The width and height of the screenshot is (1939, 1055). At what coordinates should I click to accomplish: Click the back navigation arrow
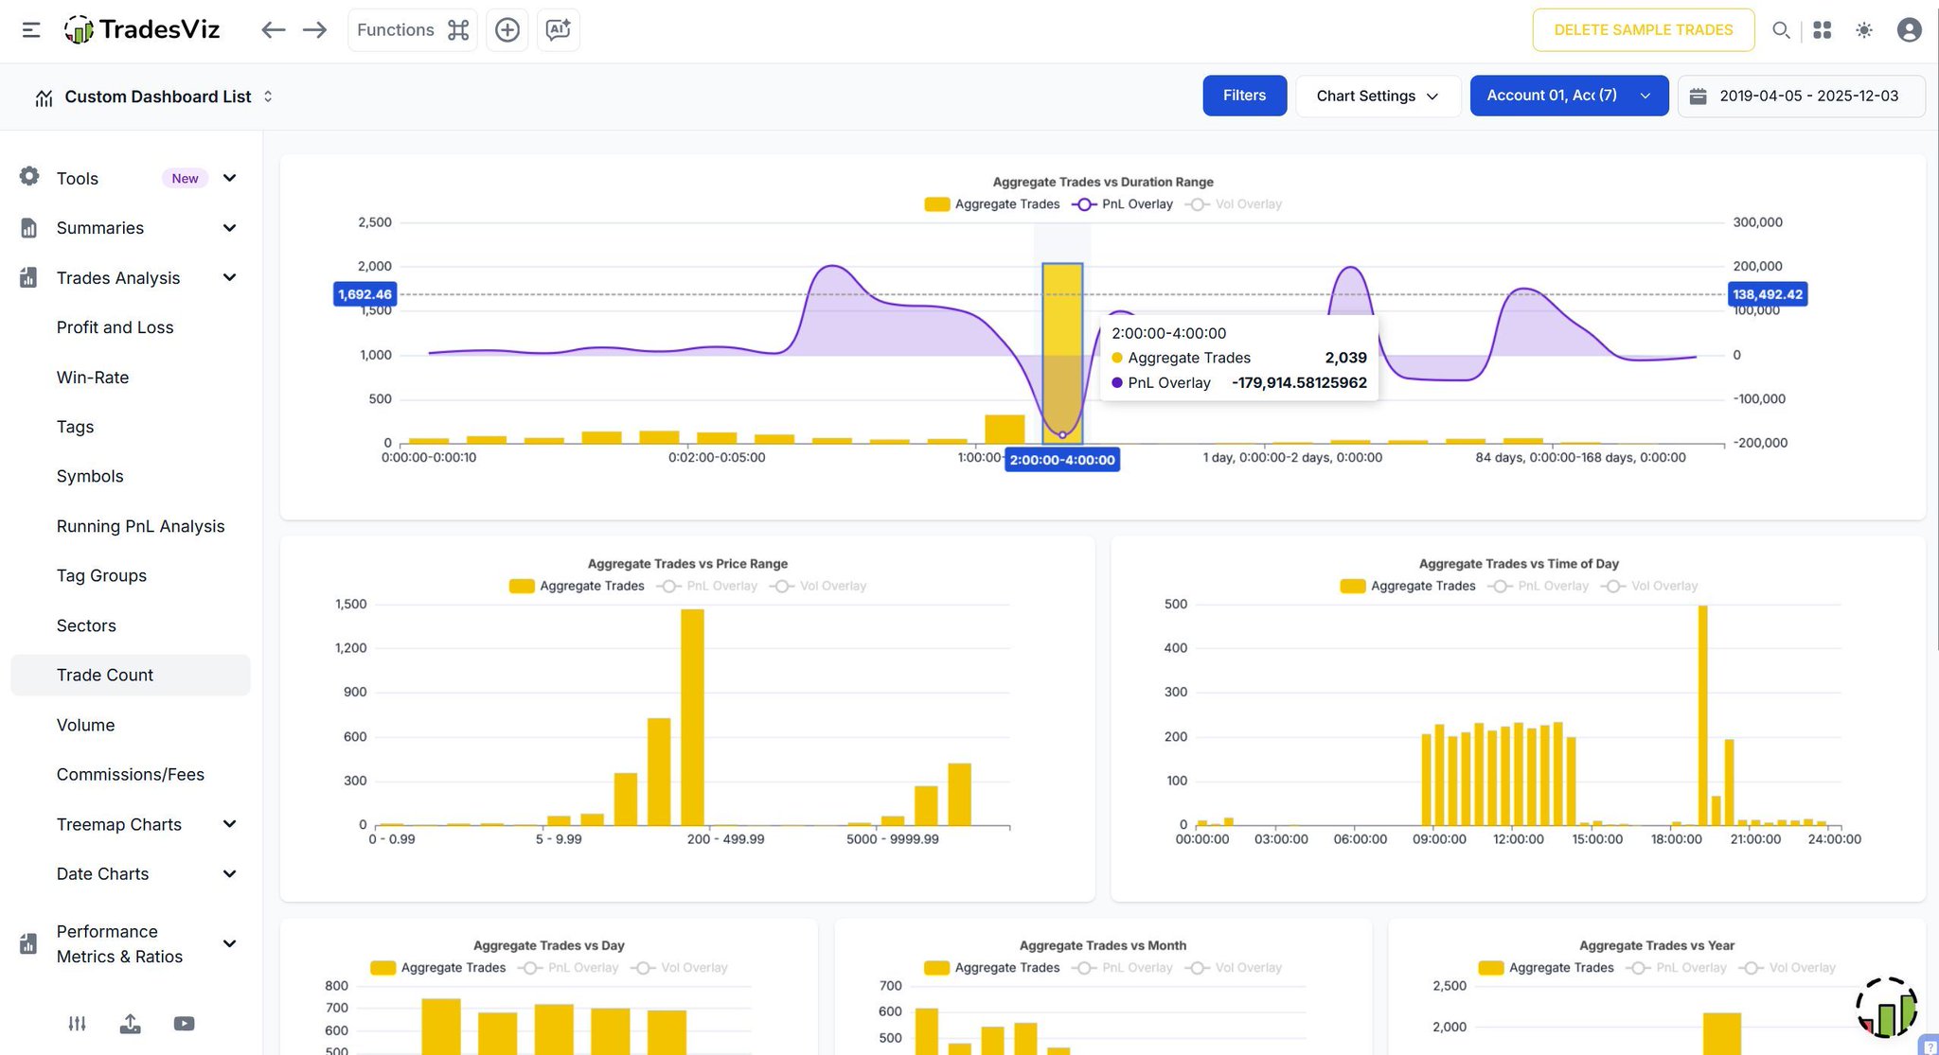(273, 30)
